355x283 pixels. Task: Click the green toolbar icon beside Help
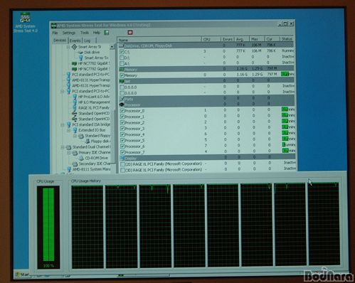click(107, 33)
